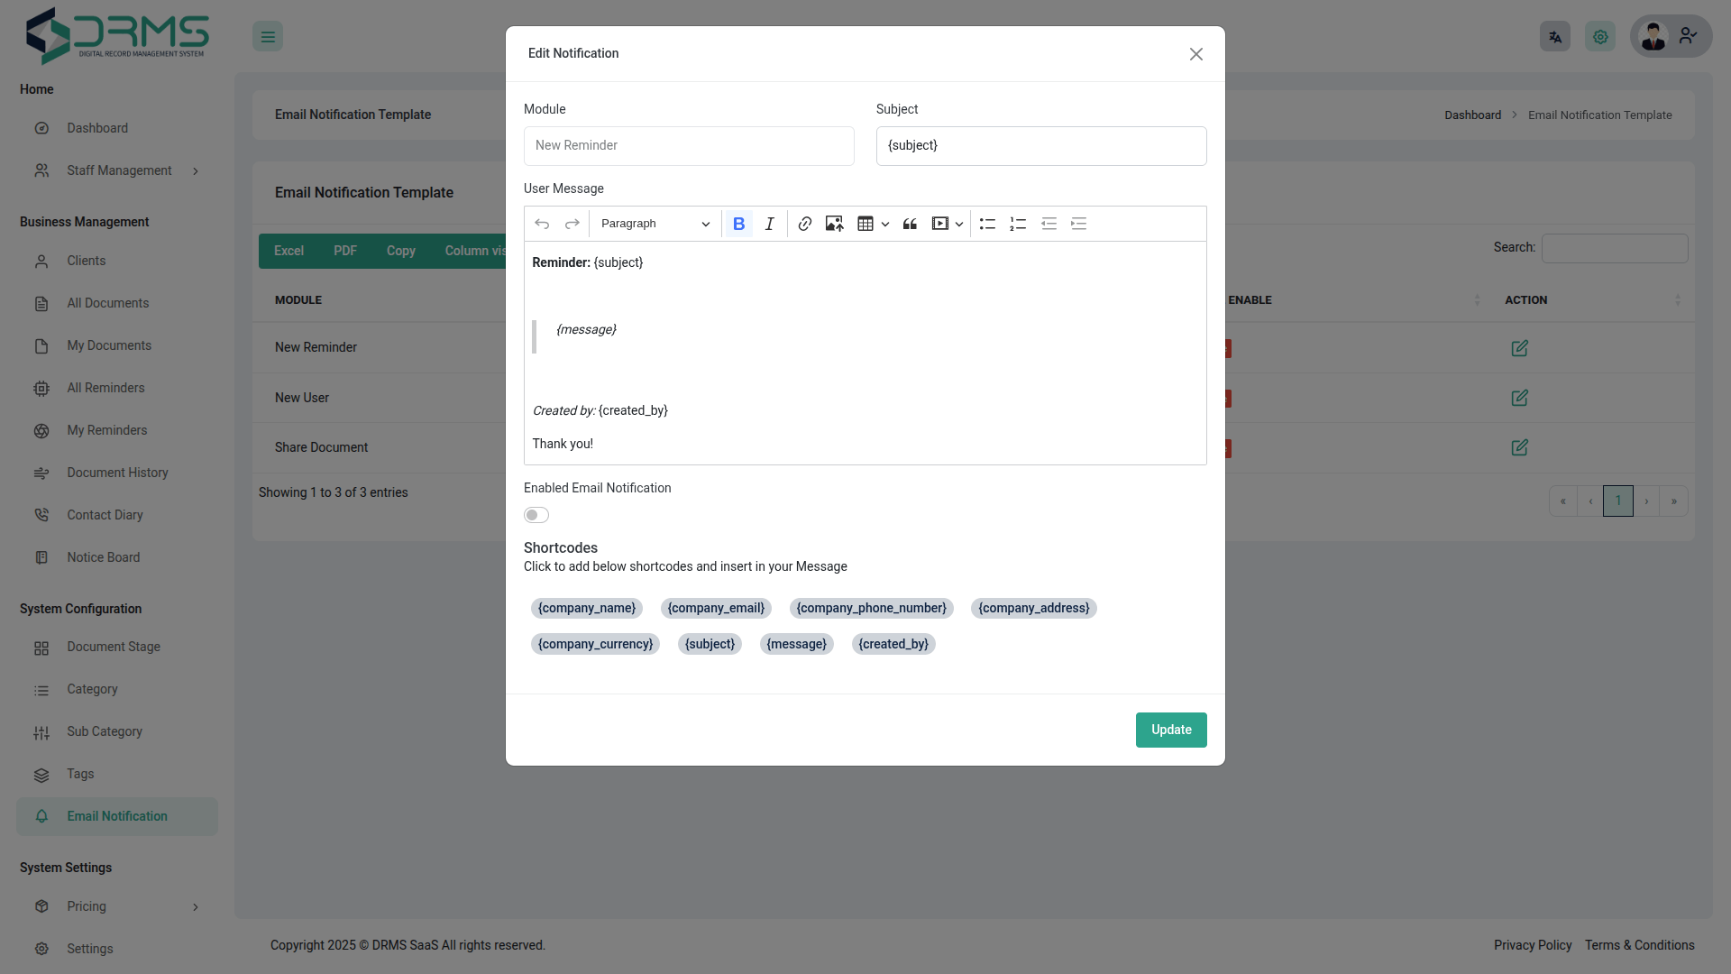Image resolution: width=1731 pixels, height=974 pixels.
Task: Create a numbered list
Action: tap(1018, 224)
